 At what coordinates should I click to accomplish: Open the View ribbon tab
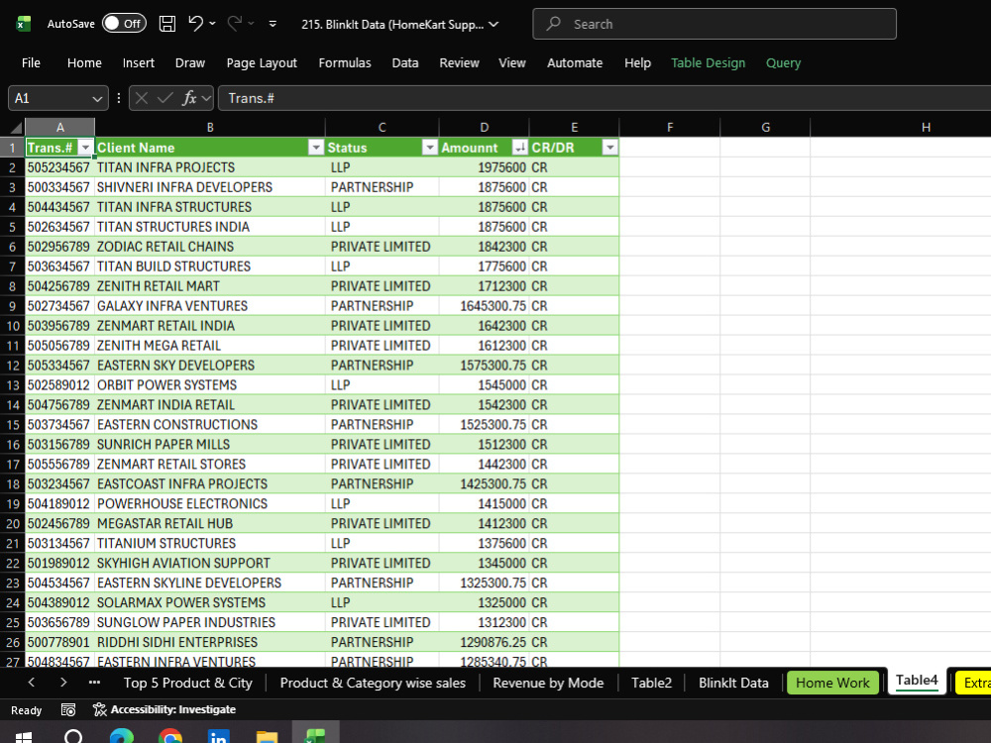tap(512, 63)
